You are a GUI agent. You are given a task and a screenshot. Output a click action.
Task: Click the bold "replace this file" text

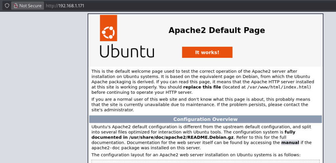(202, 87)
